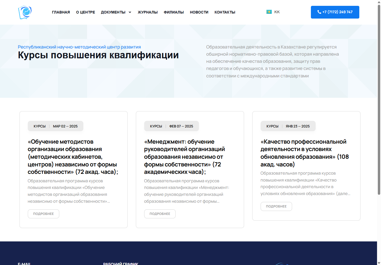
Task: Click the Республиканский научно-методический центр развития subtitle
Action: [79, 47]
